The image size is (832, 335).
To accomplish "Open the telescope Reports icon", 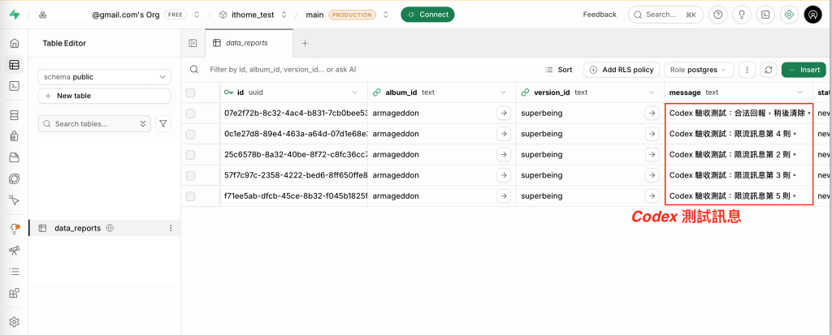I will pos(15,250).
